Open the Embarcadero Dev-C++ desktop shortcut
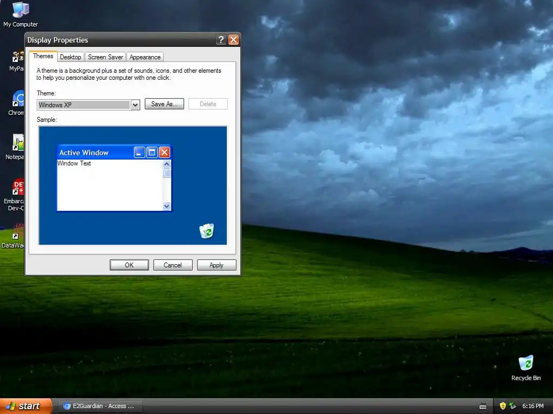The height and width of the screenshot is (414, 553). click(15, 195)
